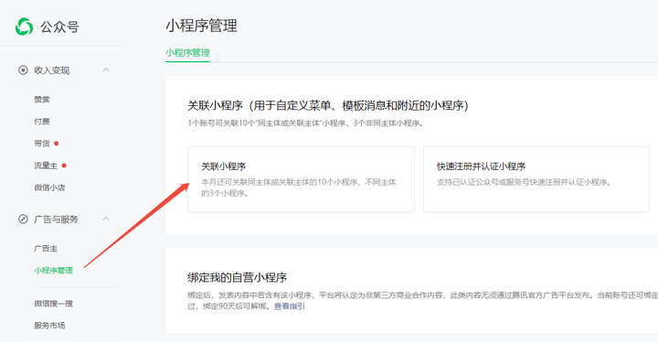Open 付费 in the sidebar
658x342 pixels.
pos(42,122)
